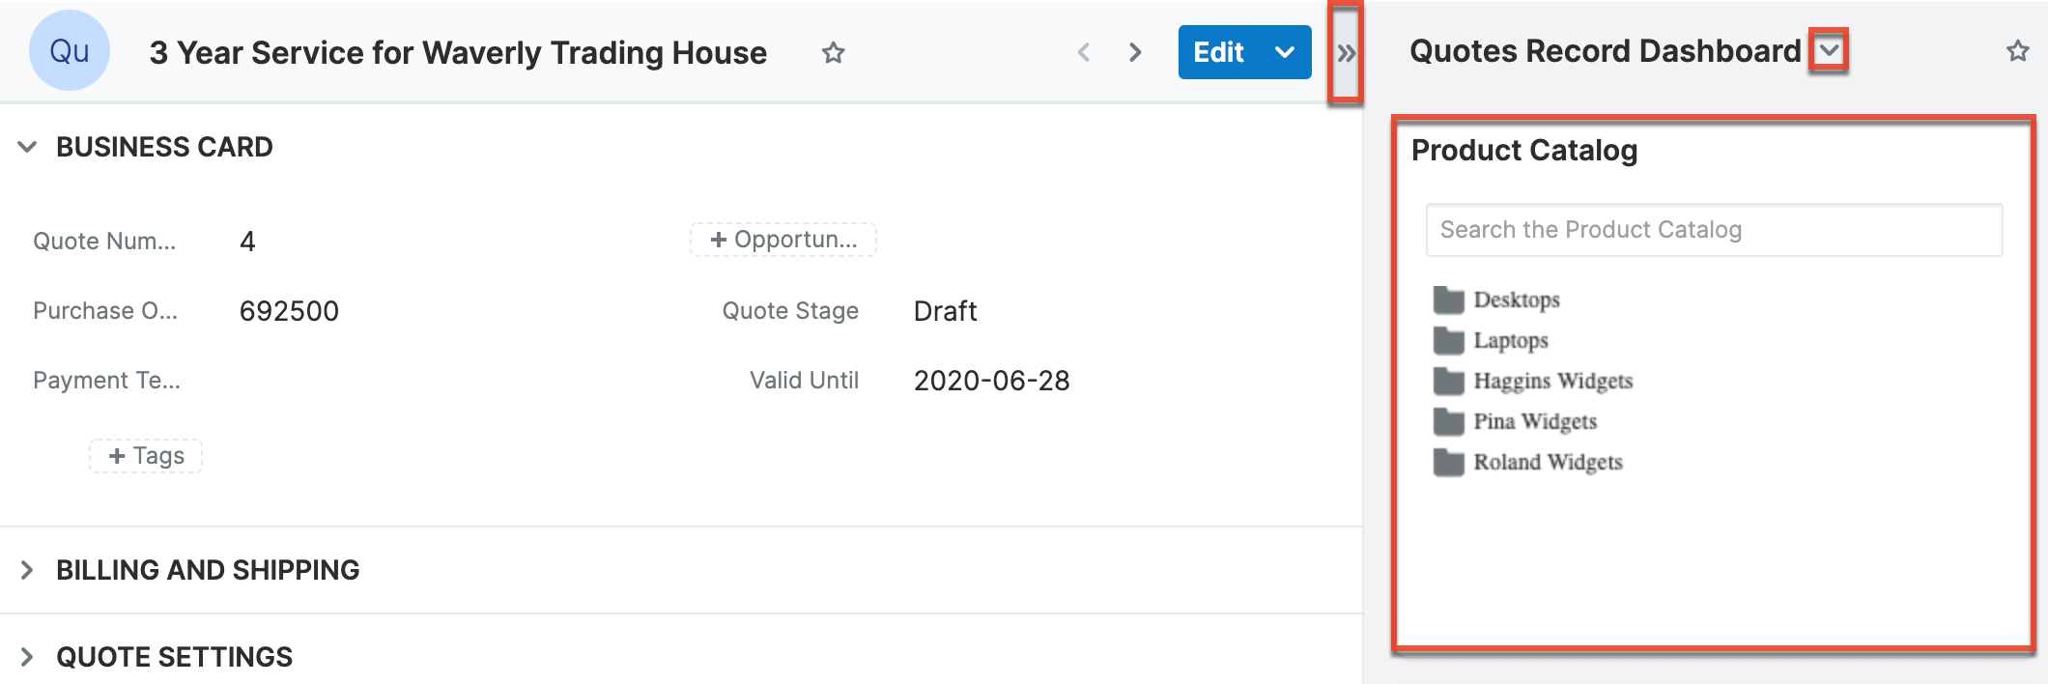The width and height of the screenshot is (2048, 684).
Task: Go to next record arrow
Action: 1135,52
